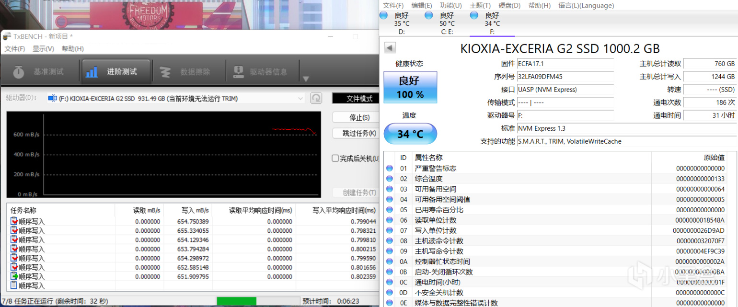This screenshot has height=307, width=738.
Task: Click the TxBENCH app icon in title bar
Action: click(x=7, y=36)
